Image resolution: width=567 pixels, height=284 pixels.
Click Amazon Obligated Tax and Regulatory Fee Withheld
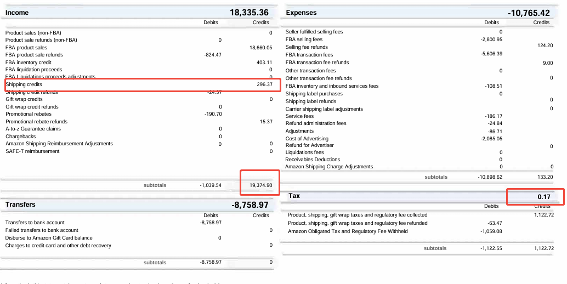(x=348, y=231)
